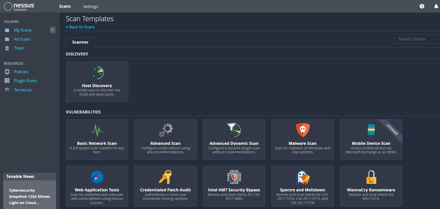Click the Plugin Rules icon

pos(7,81)
